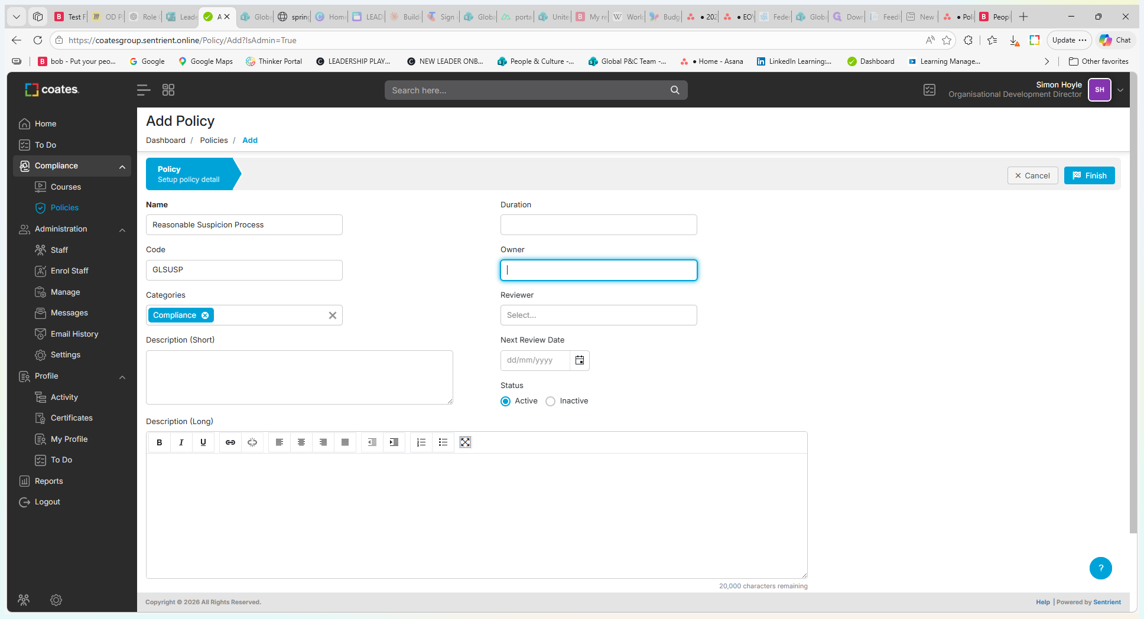Go to Policies breadcrumb link
Image resolution: width=1144 pixels, height=619 pixels.
click(x=213, y=141)
